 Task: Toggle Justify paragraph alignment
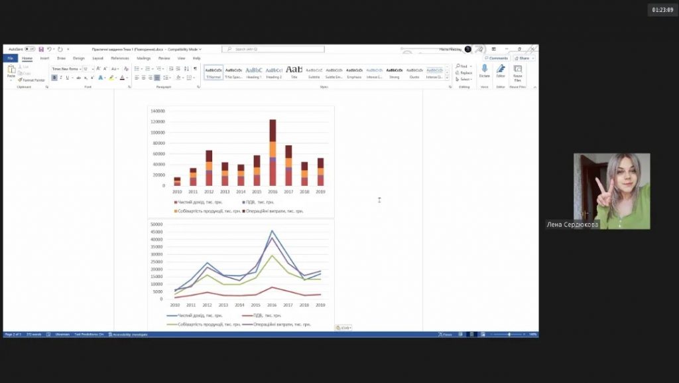[x=157, y=78]
